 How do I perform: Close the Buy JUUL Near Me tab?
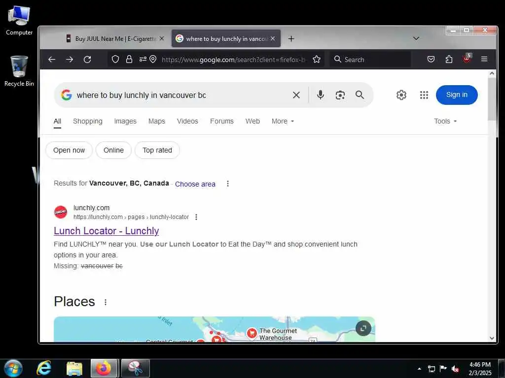pos(162,38)
